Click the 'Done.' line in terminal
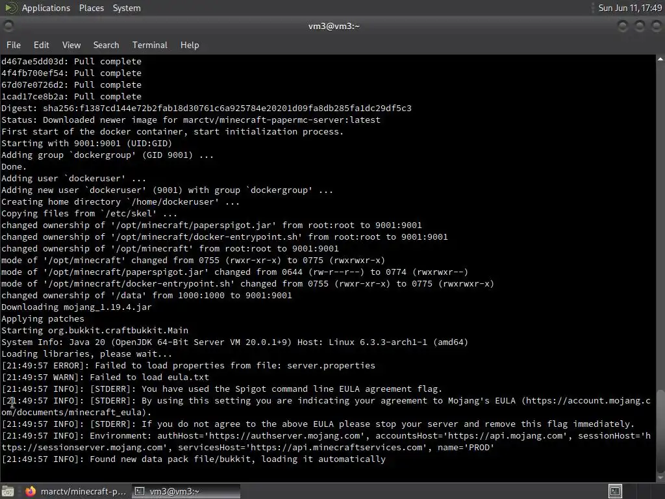665x499 pixels. (x=14, y=167)
